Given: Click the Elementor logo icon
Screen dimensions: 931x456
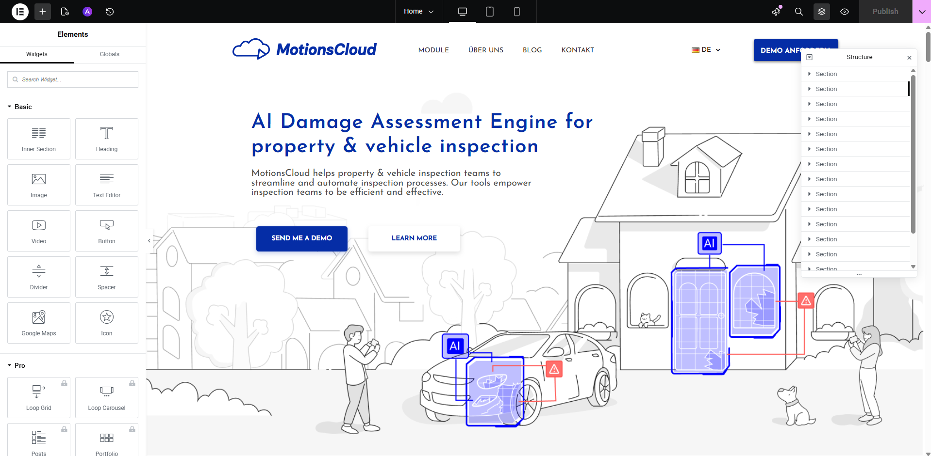Looking at the screenshot, I should point(20,12).
